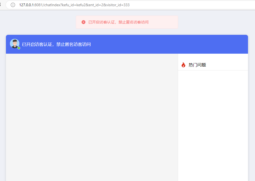Focus the browser address bar URL
This screenshot has width=255, height=181.
pos(161,5)
